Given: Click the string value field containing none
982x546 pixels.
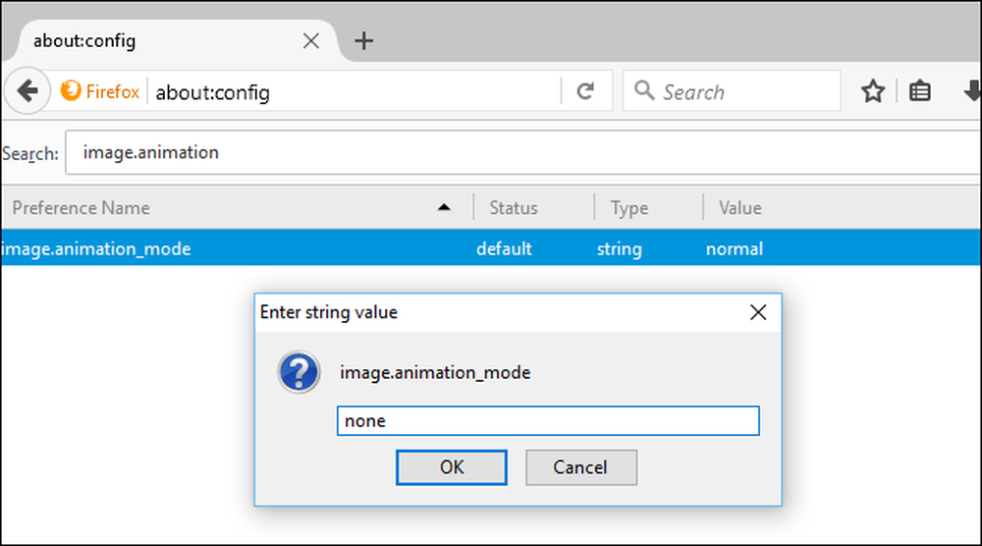Looking at the screenshot, I should (x=548, y=420).
